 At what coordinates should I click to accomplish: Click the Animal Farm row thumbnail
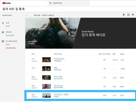click(46, 60)
